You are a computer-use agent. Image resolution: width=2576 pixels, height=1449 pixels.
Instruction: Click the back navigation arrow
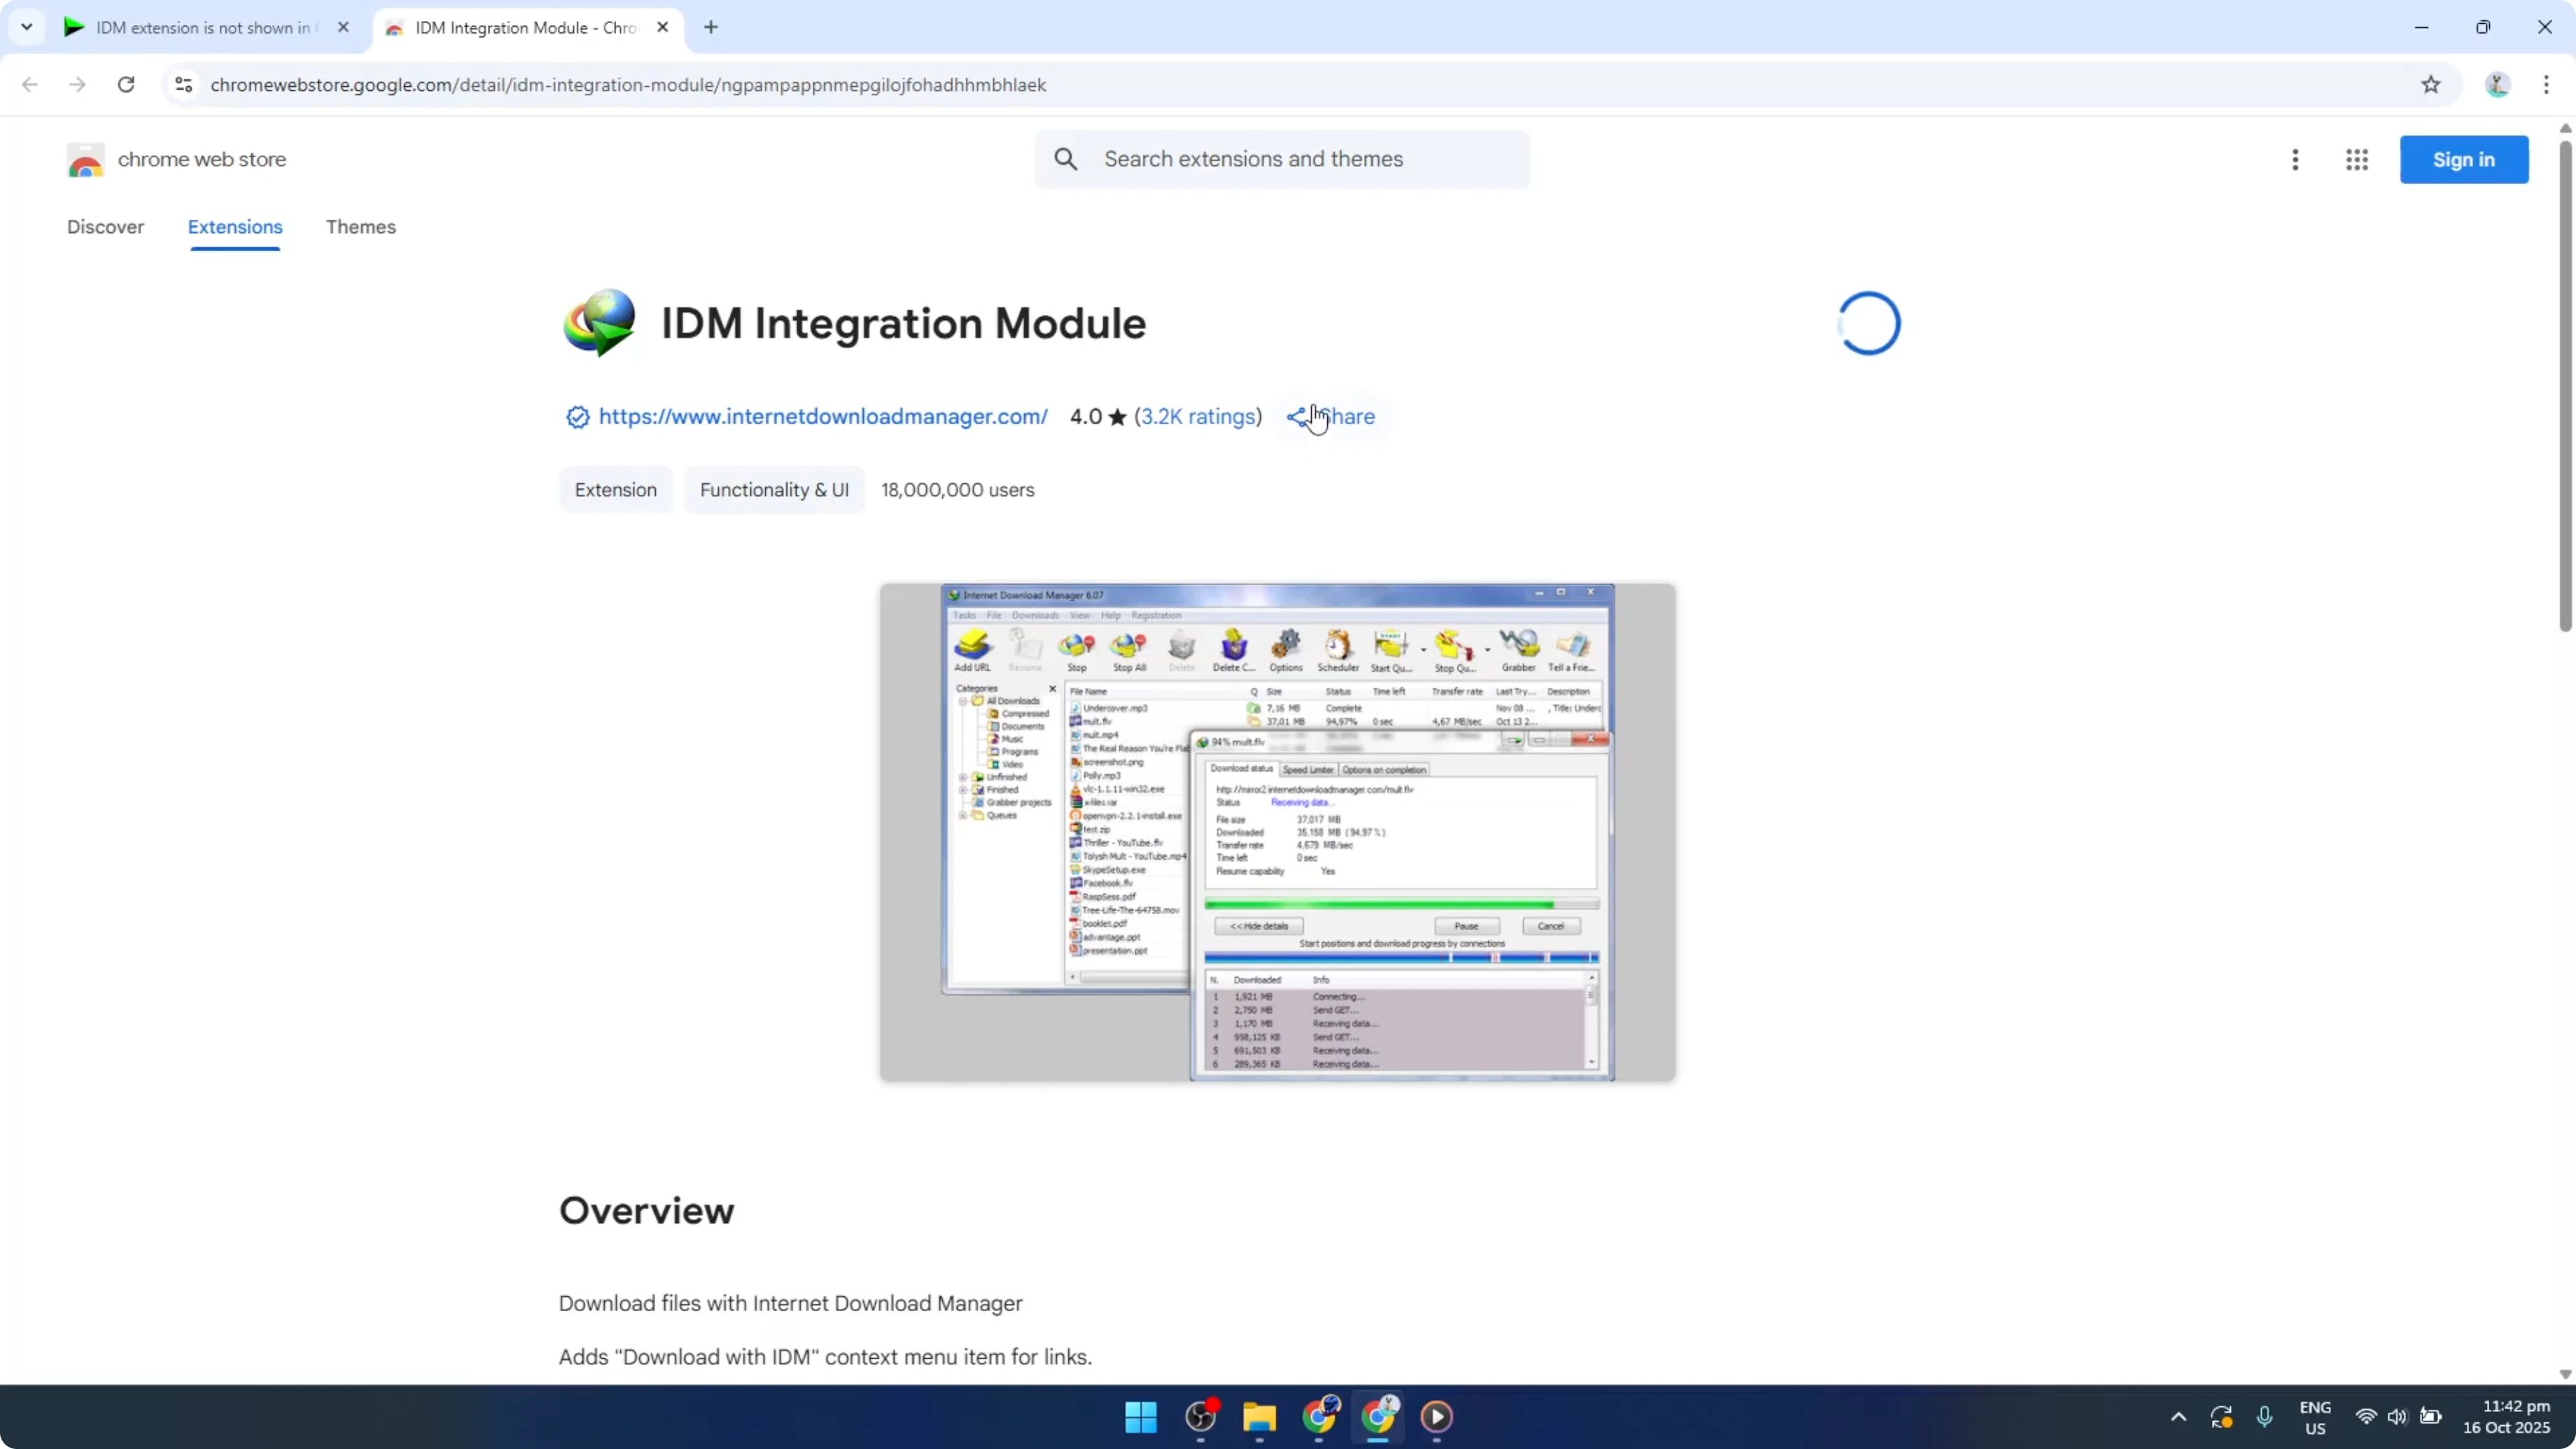(29, 85)
